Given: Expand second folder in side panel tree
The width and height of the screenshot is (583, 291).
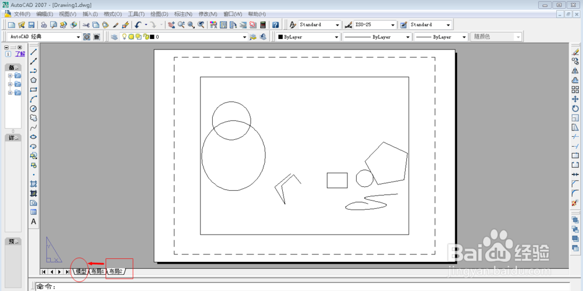Looking at the screenshot, I should pos(10,84).
